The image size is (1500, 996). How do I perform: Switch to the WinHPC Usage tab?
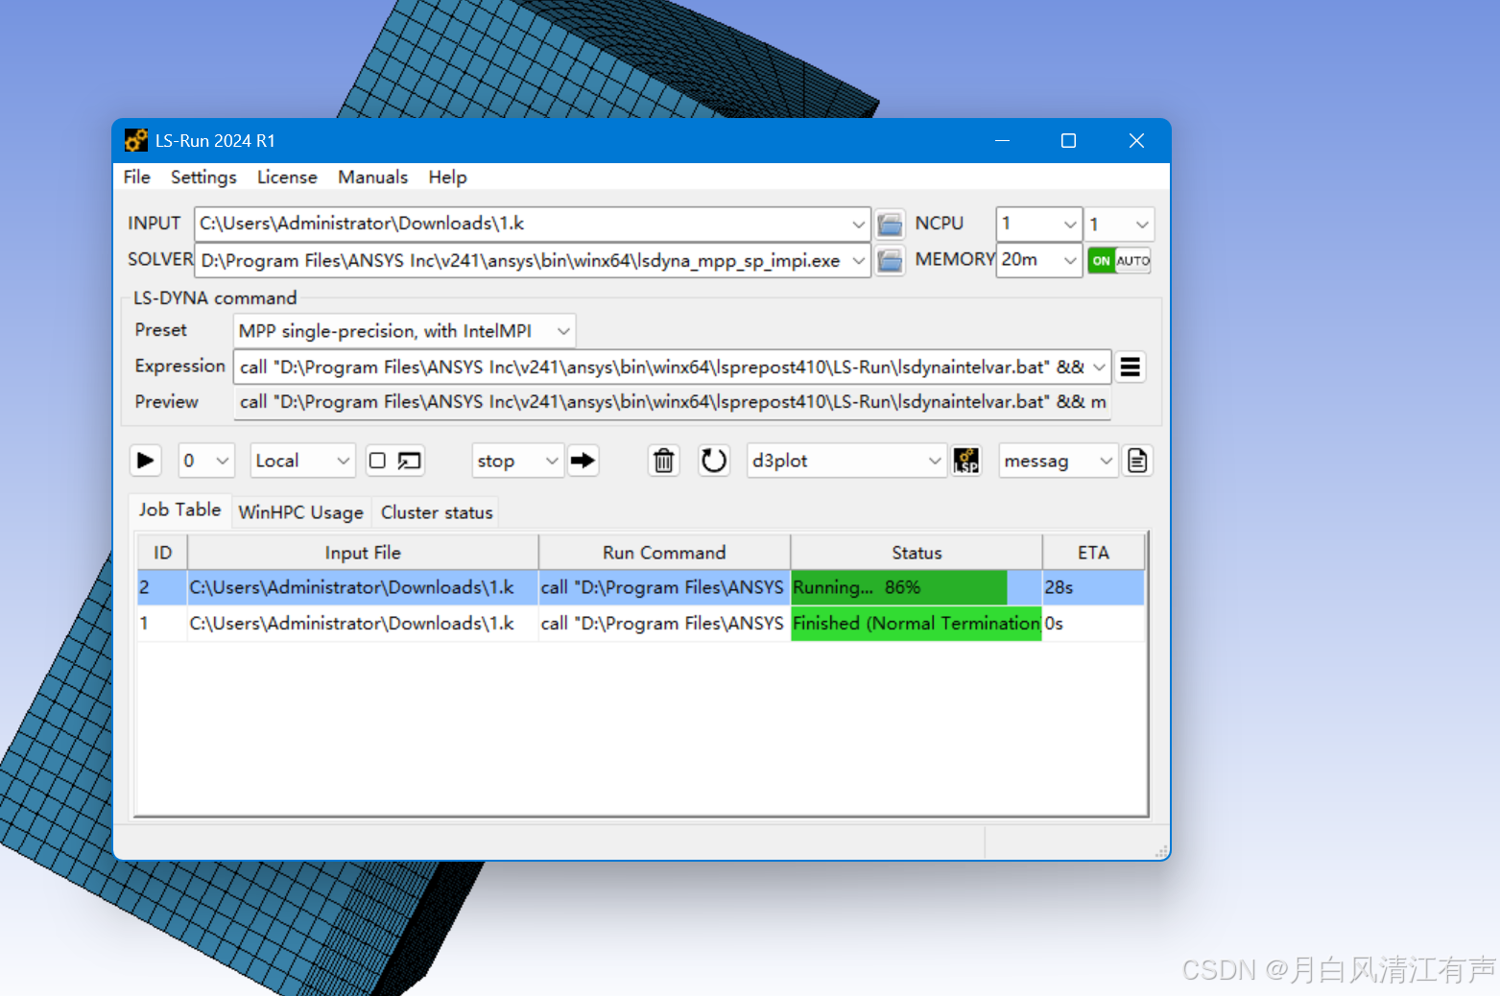(x=300, y=512)
